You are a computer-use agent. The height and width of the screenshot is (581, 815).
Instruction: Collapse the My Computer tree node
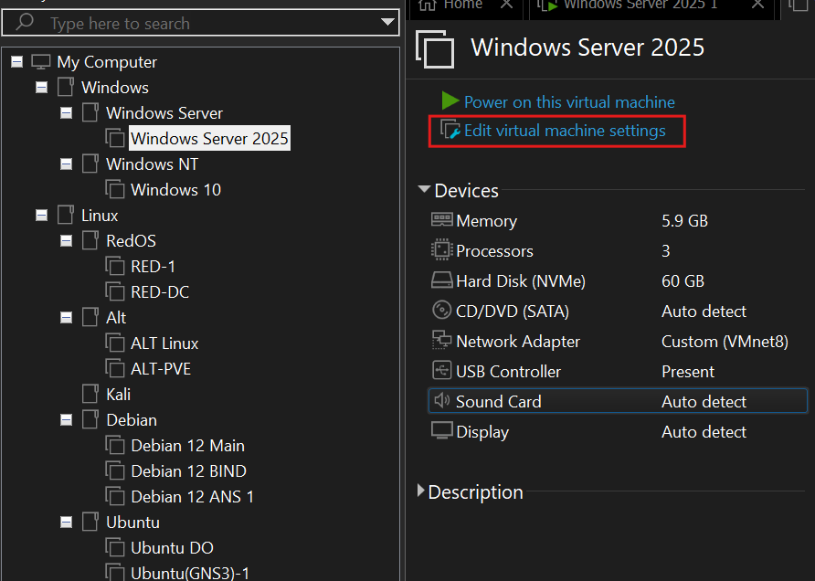pyautogui.click(x=17, y=62)
